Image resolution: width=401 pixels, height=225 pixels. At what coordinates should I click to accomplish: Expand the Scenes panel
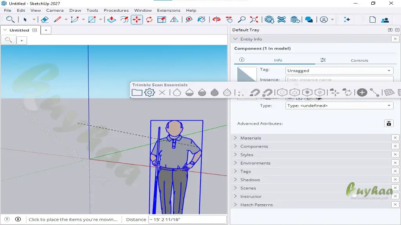pyautogui.click(x=235, y=188)
